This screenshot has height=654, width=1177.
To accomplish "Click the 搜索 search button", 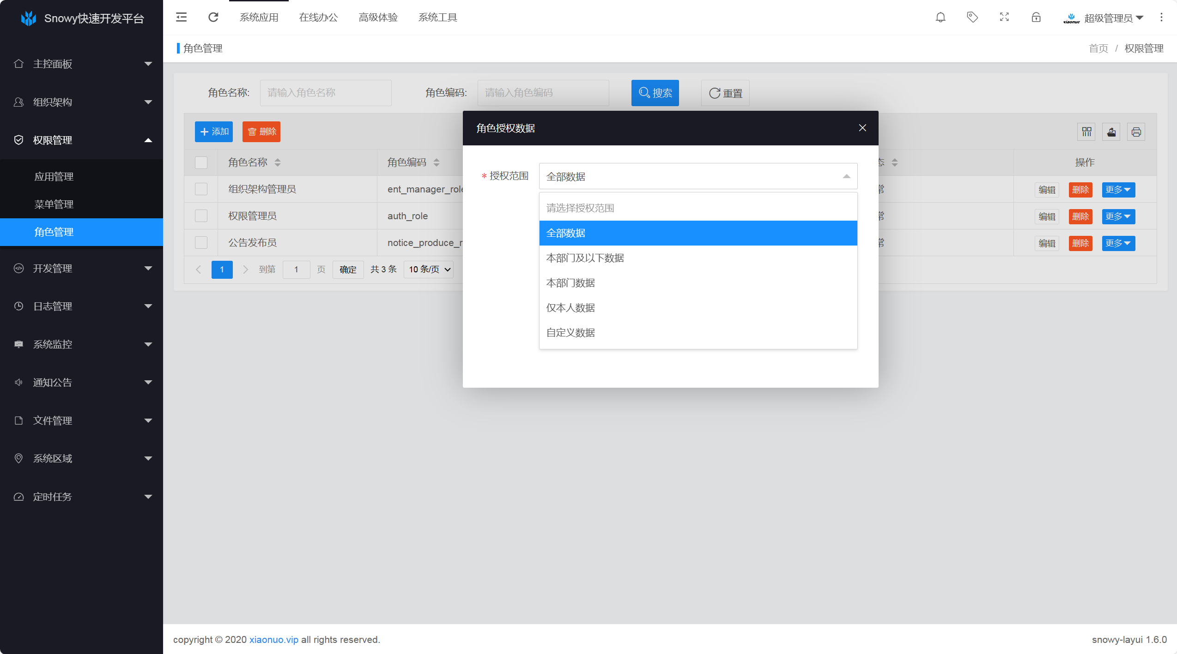I will click(x=655, y=93).
